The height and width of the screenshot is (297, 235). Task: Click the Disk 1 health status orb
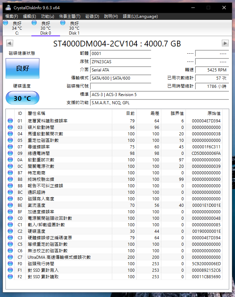coord(63,23)
